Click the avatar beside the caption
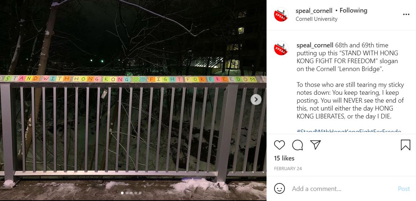416x201 pixels. [x=281, y=48]
